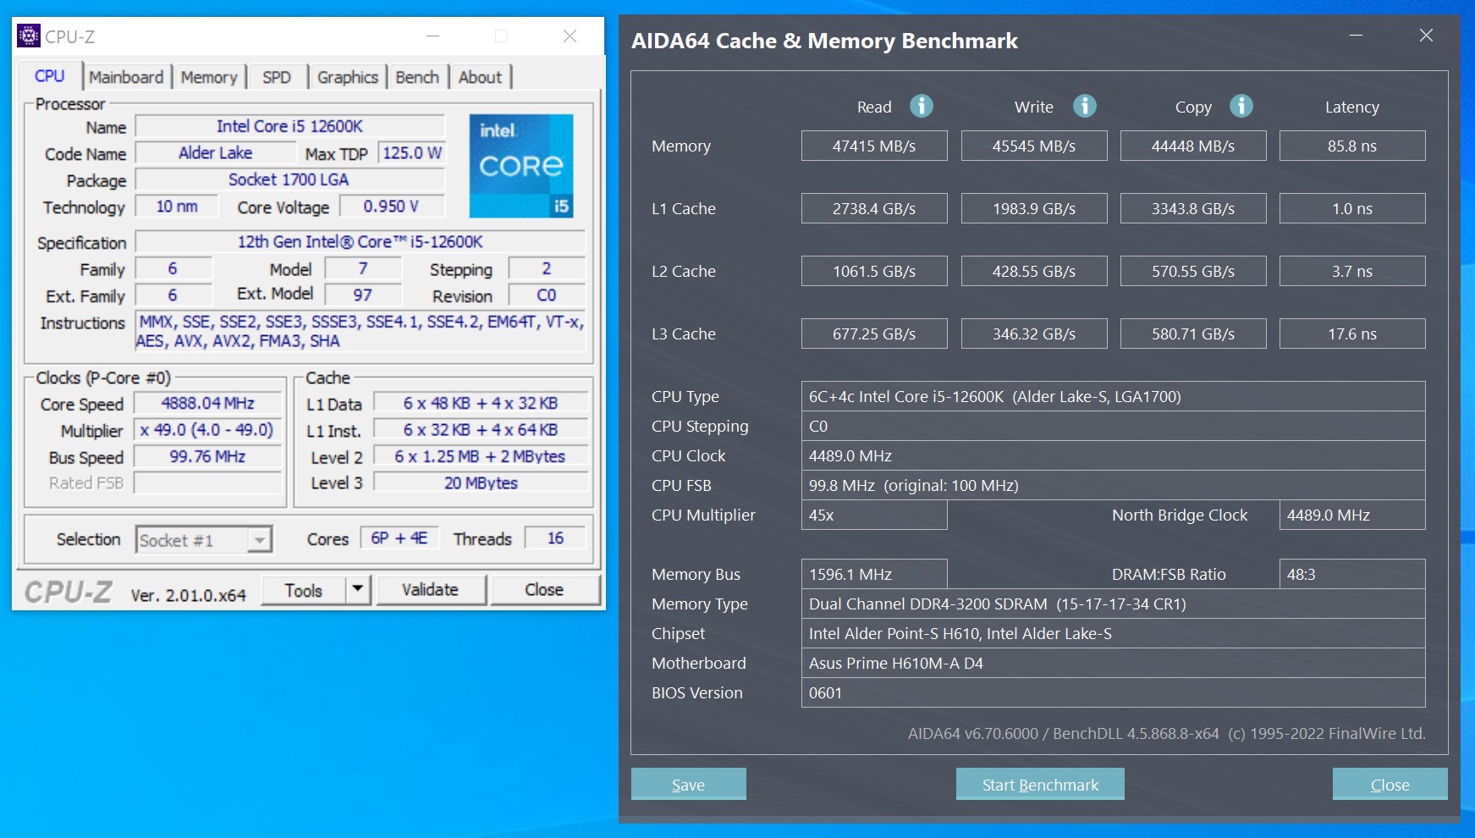Click the Package value Socket 1700 LGA
Screen dimensions: 1475x838
pos(289,179)
